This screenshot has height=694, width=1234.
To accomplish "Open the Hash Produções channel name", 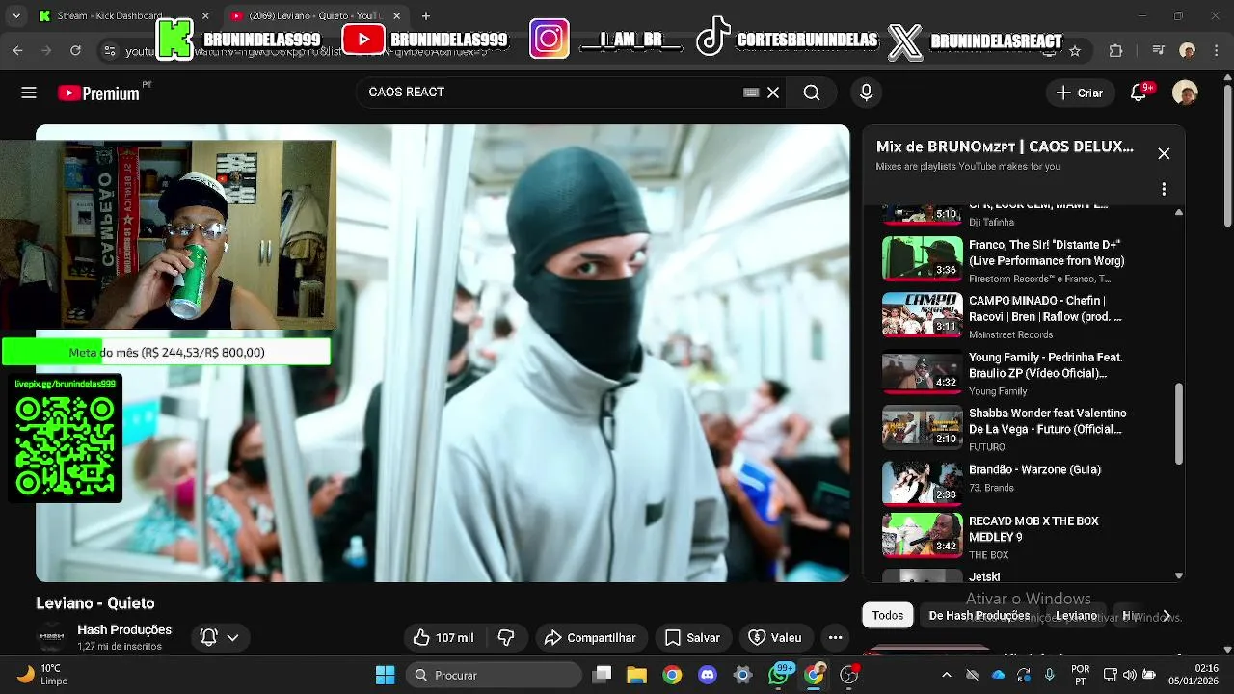I will tap(124, 629).
